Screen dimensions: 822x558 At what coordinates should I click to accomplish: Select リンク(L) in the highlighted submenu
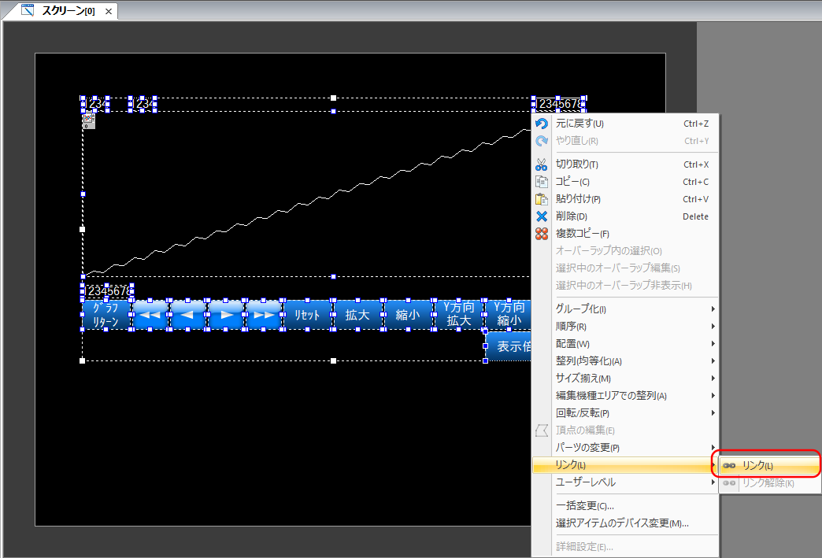click(757, 466)
